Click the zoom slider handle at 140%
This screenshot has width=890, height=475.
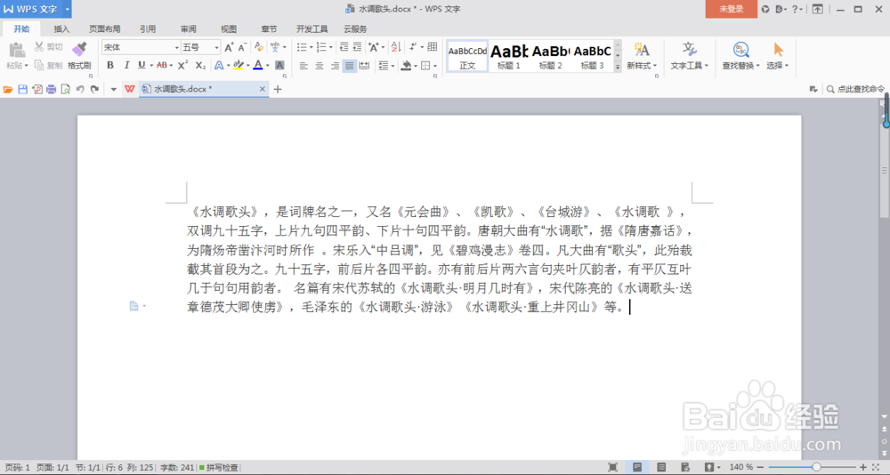pyautogui.click(x=815, y=467)
